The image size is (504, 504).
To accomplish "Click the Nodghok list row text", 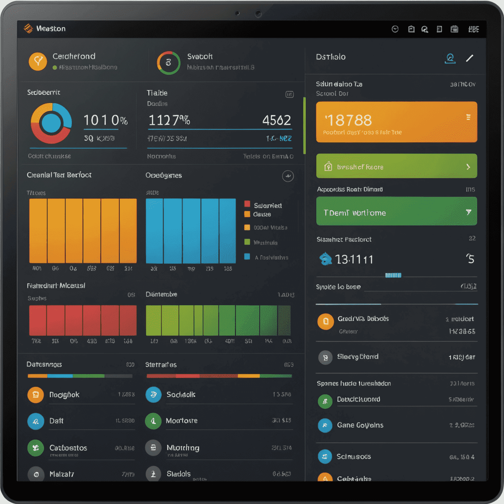I will pos(64,395).
